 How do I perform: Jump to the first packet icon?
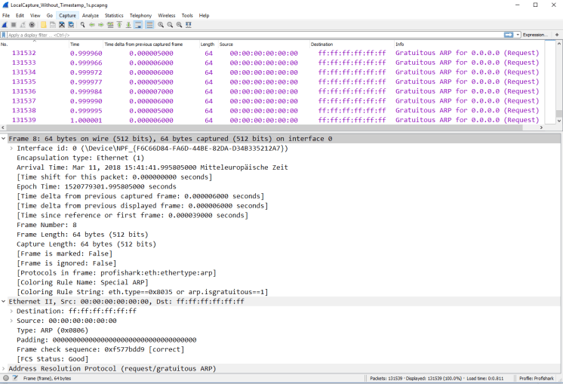[x=119, y=25]
